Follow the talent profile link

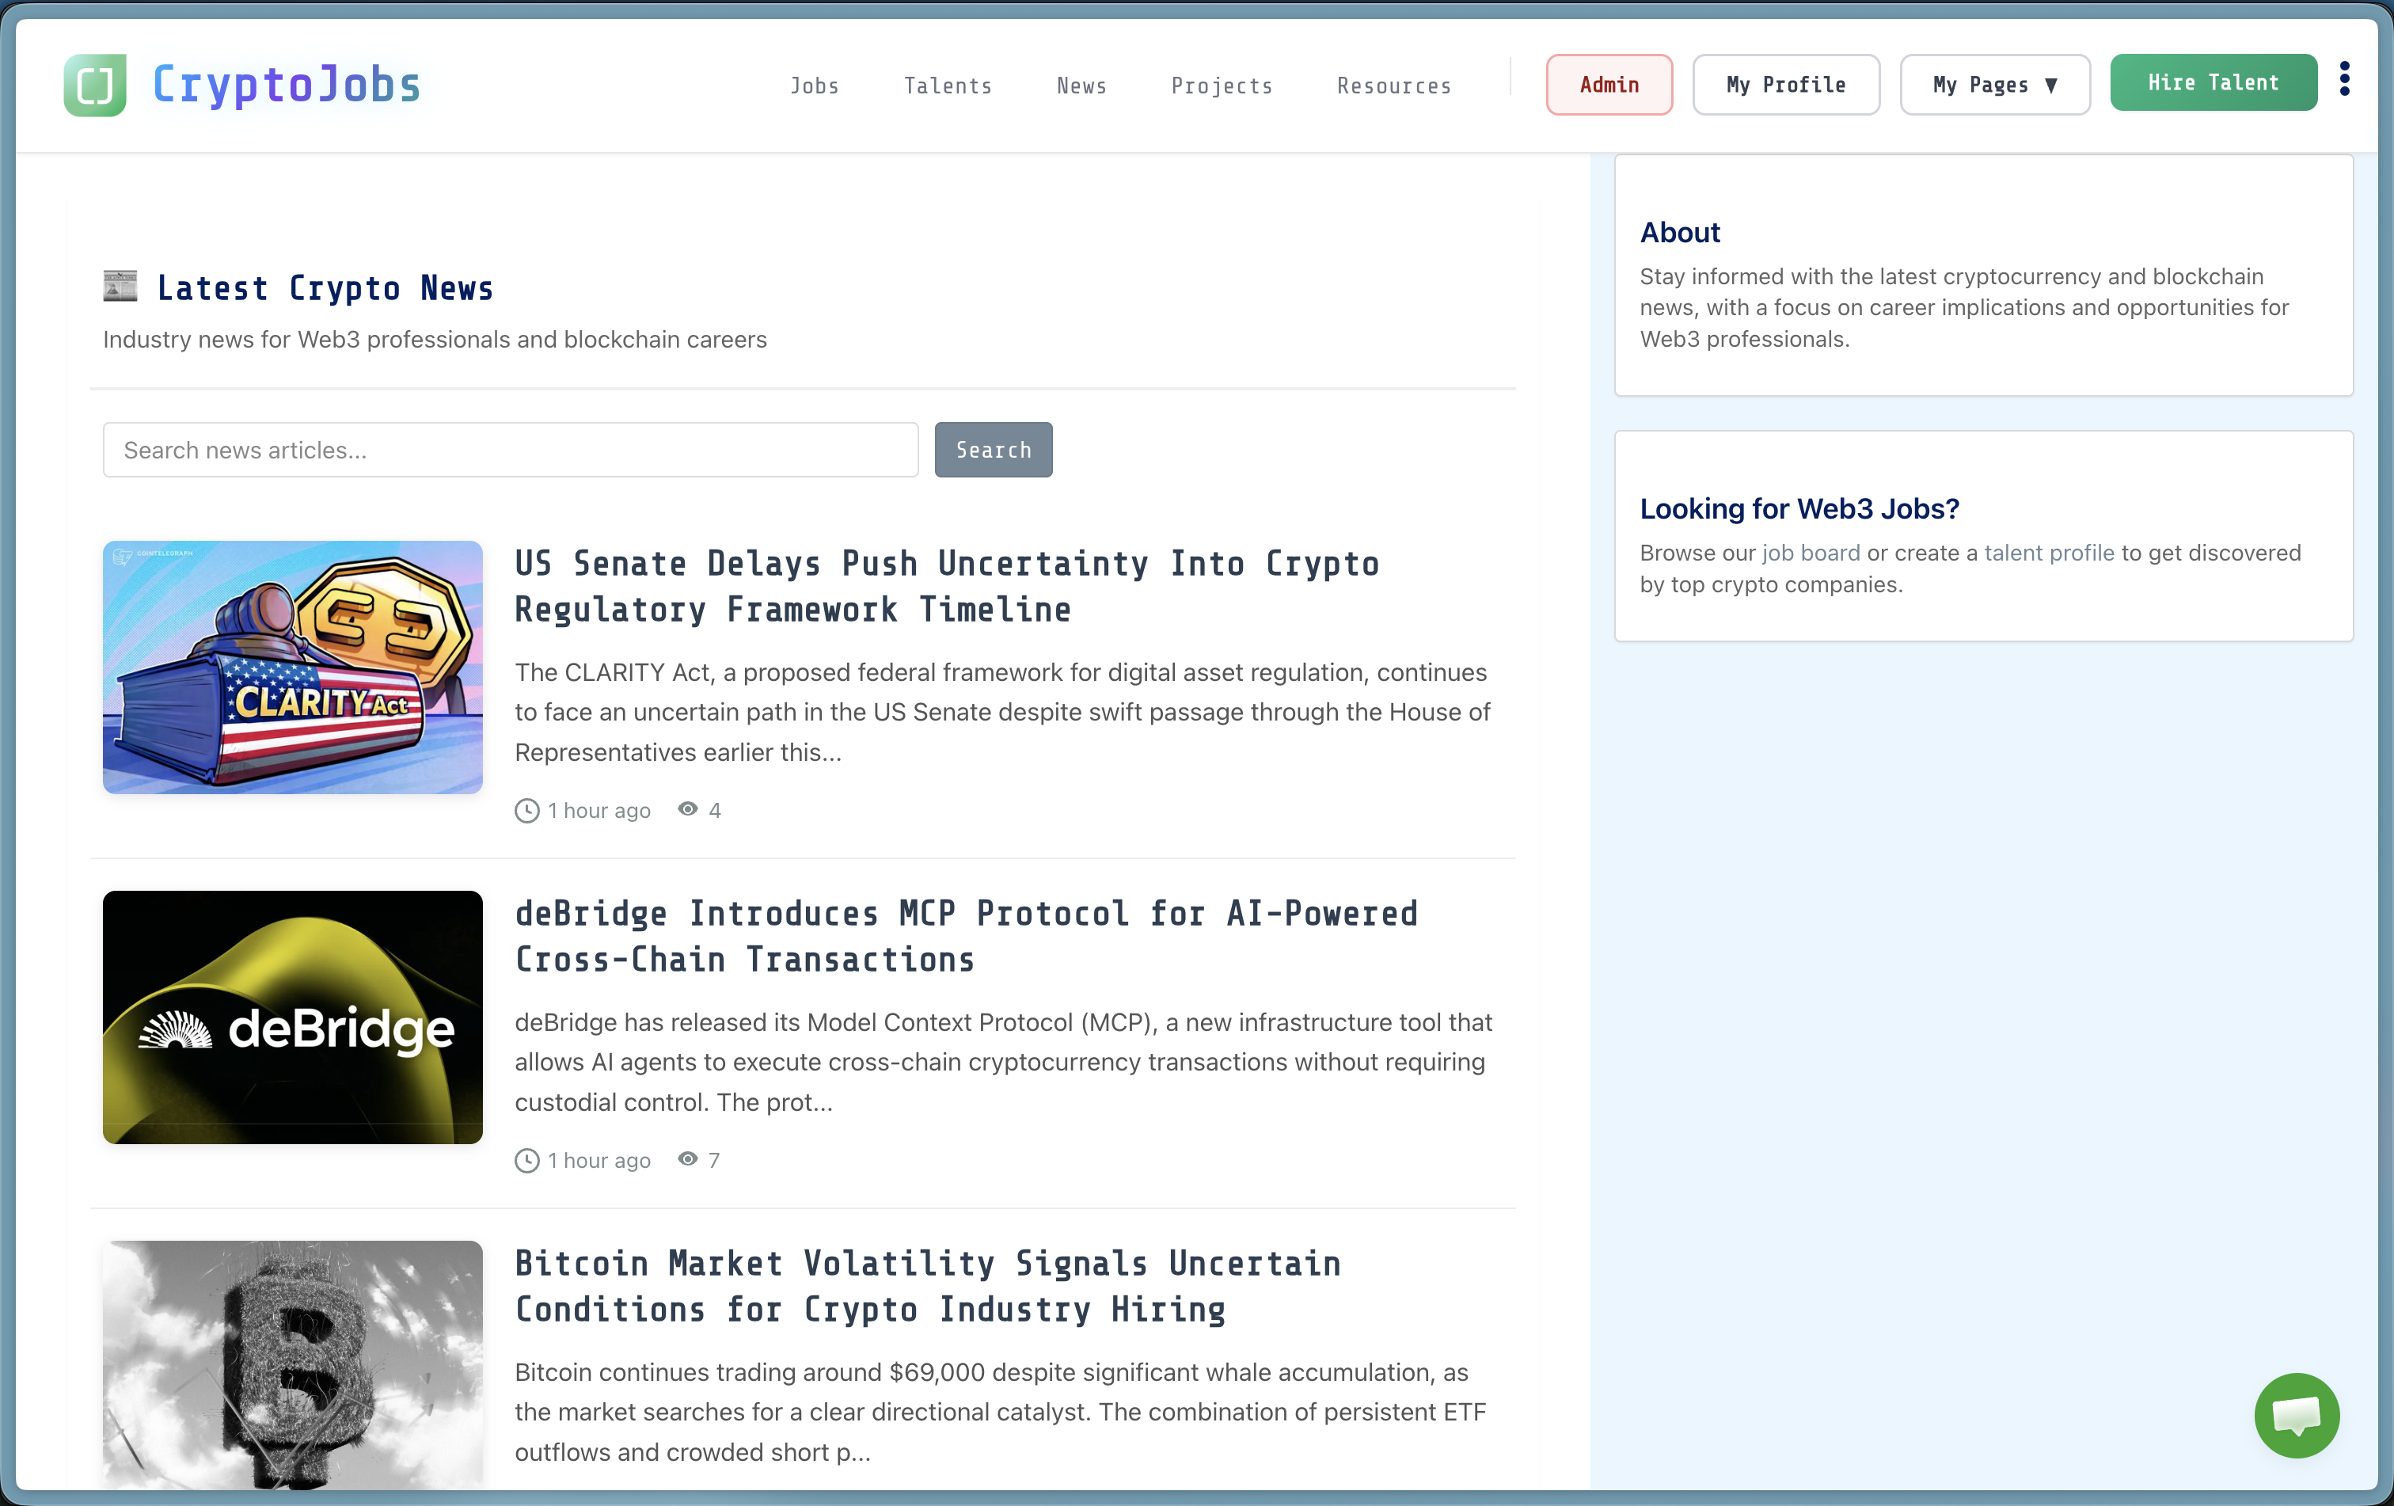pos(2049,553)
